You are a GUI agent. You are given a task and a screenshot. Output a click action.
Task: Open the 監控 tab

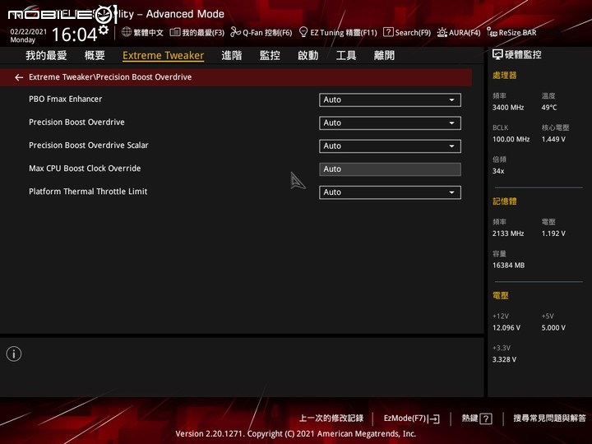coord(270,56)
